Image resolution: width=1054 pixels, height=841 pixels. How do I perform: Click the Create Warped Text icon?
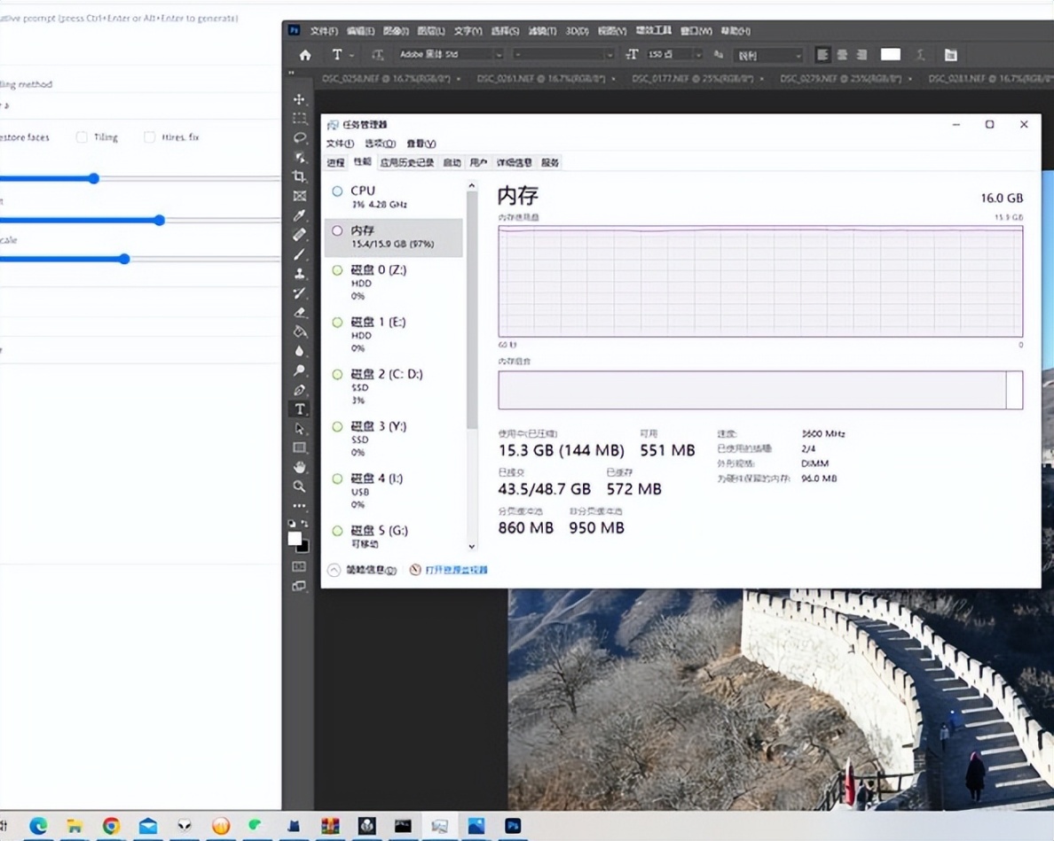click(x=921, y=55)
